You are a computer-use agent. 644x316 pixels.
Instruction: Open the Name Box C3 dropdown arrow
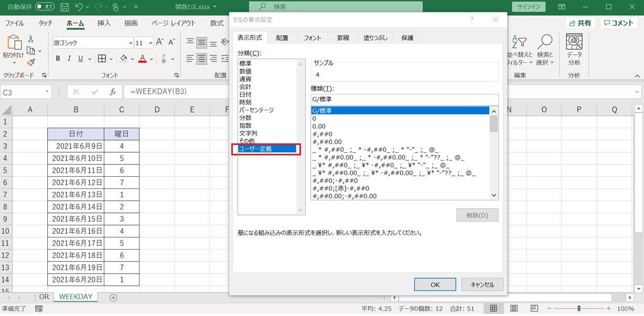coord(47,92)
